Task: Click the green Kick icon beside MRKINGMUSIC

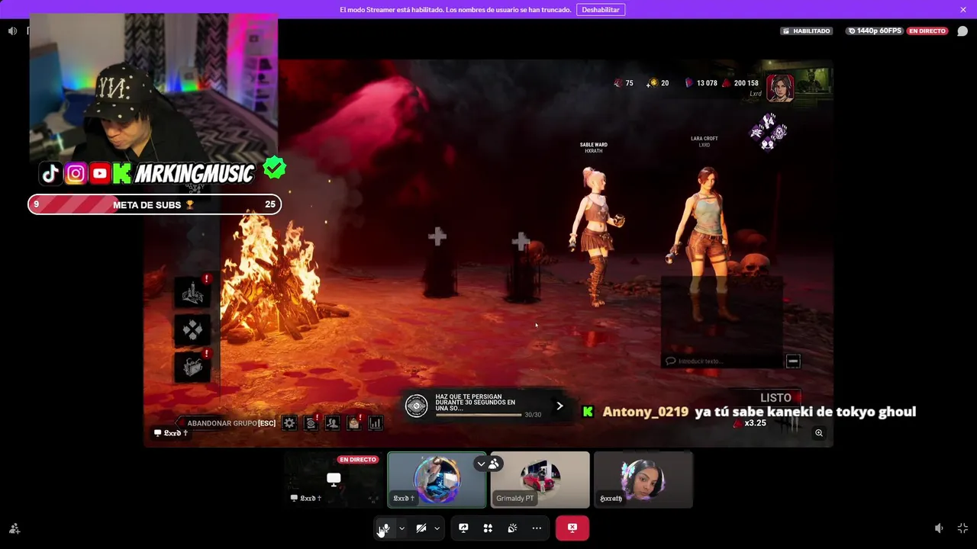Action: 122,174
